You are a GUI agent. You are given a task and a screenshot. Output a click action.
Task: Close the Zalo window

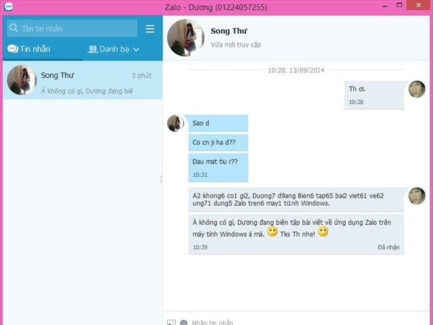(419, 5)
